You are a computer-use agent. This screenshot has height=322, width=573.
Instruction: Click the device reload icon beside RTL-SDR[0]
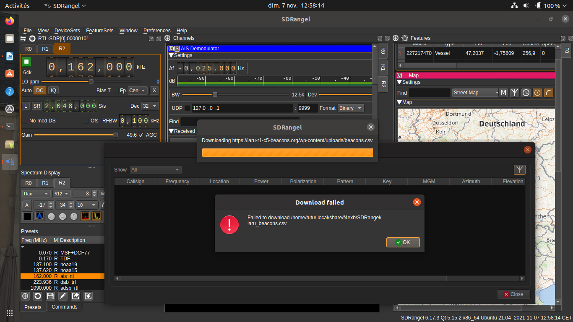click(32, 39)
